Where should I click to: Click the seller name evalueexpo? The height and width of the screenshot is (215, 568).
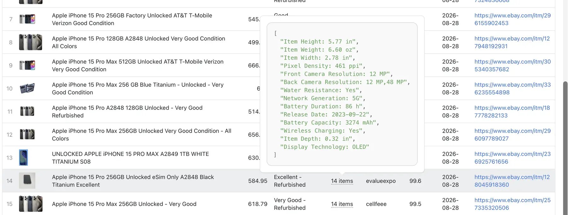(x=381, y=181)
